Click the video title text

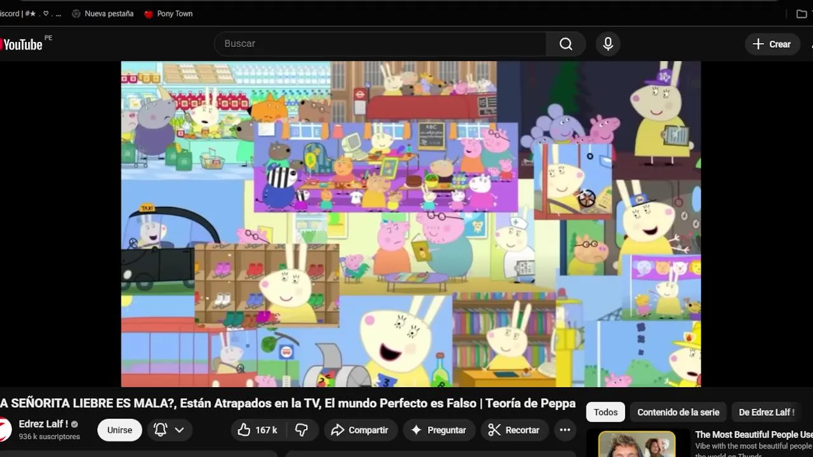point(288,404)
